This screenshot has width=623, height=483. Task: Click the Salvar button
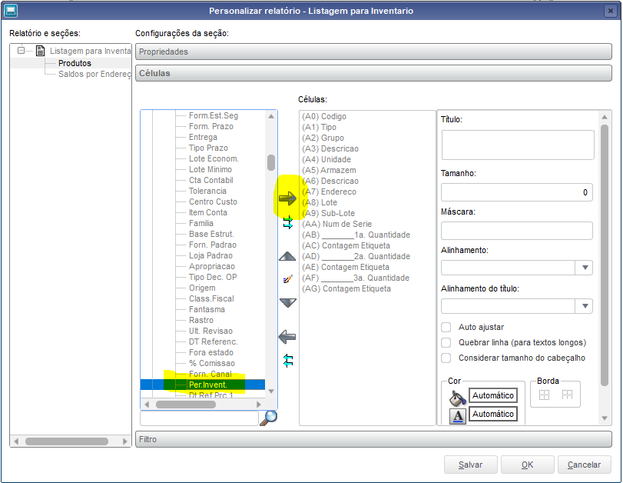pos(470,465)
